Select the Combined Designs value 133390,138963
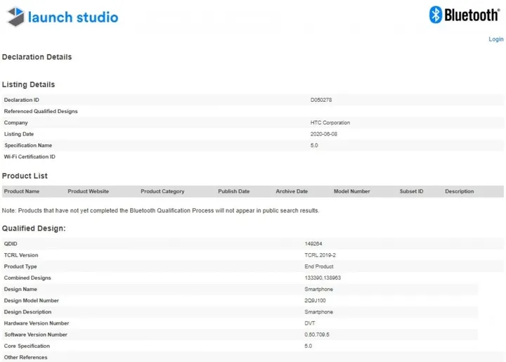Image resolution: width=506 pixels, height=362 pixels. [323, 278]
